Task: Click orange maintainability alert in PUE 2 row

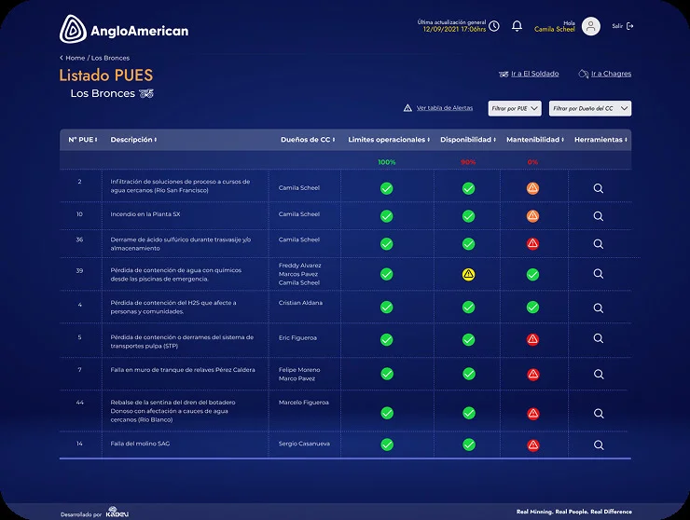Action: point(532,188)
